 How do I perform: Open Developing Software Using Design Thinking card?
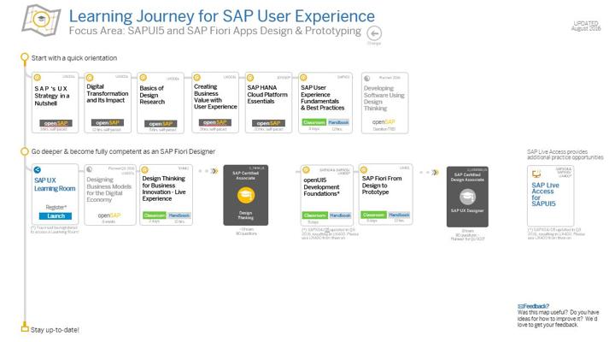pyautogui.click(x=384, y=103)
